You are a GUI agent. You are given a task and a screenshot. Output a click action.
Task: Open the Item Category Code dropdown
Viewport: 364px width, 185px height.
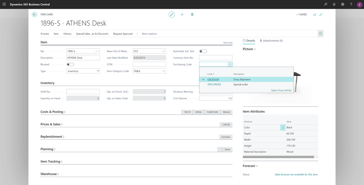[164, 71]
